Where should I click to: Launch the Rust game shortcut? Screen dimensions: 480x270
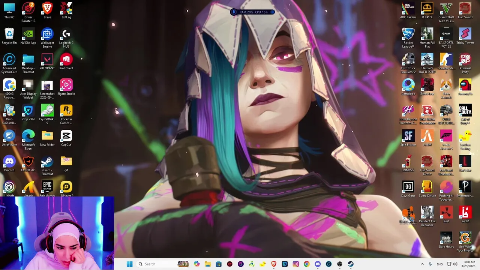446,215
